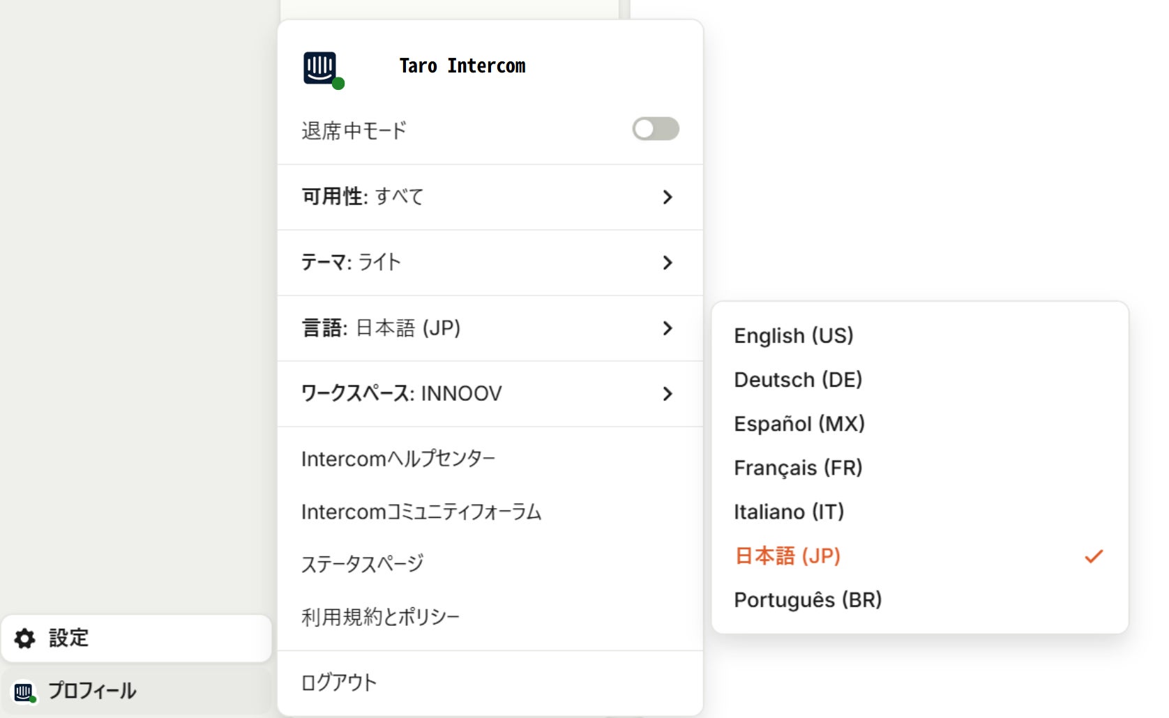This screenshot has height=718, width=1169.
Task: Click the checkmark beside 日本語 (JP)
Action: click(1094, 556)
